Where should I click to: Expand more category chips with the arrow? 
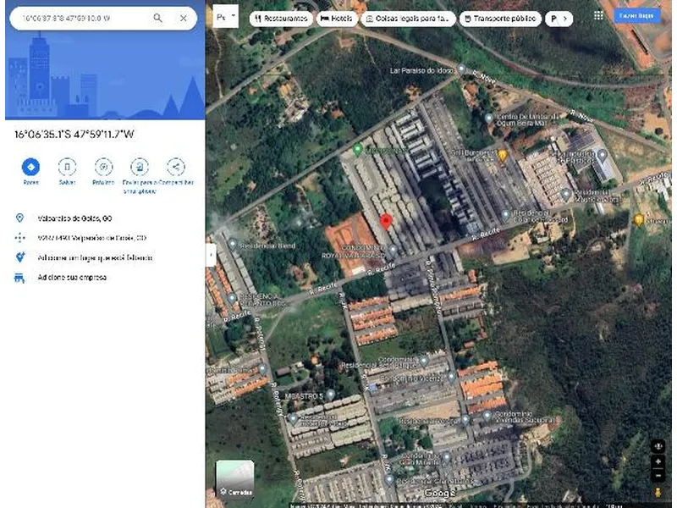567,17
